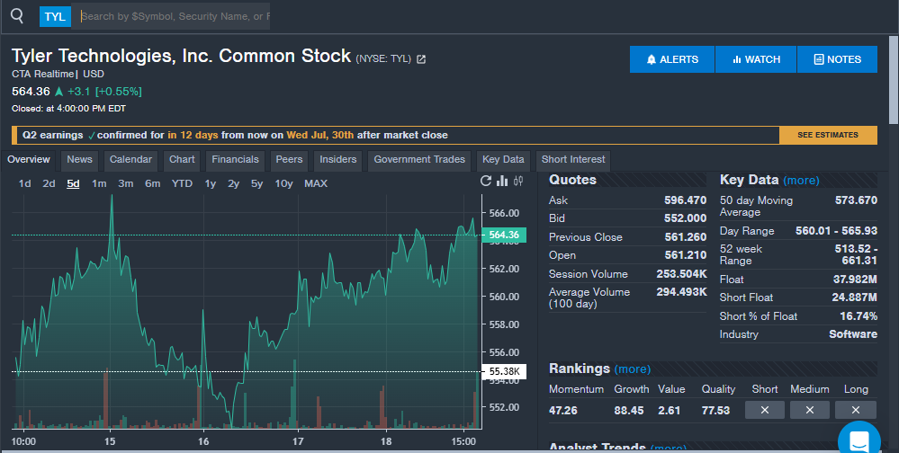Click the Open value 561.210
899x453 pixels.
[x=685, y=255]
